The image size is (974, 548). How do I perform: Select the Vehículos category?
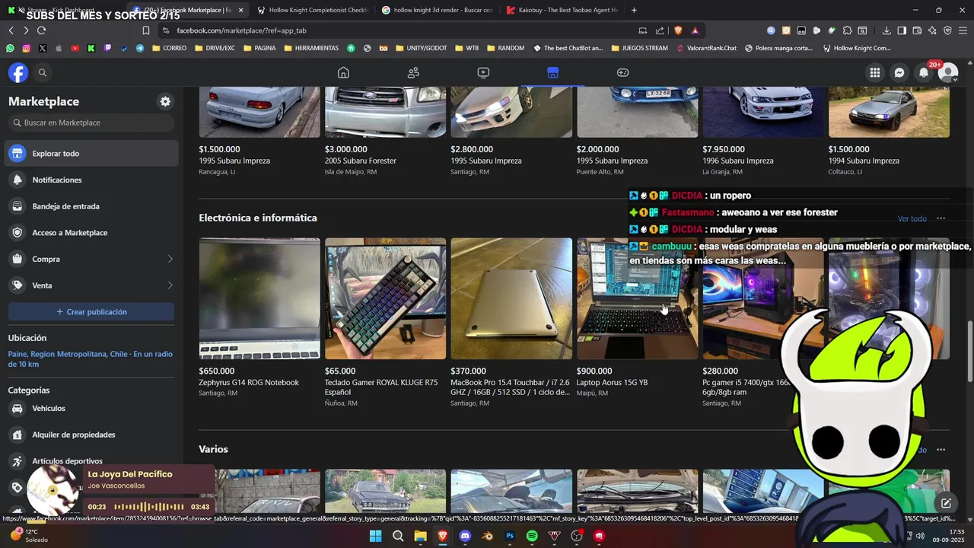(x=91, y=408)
